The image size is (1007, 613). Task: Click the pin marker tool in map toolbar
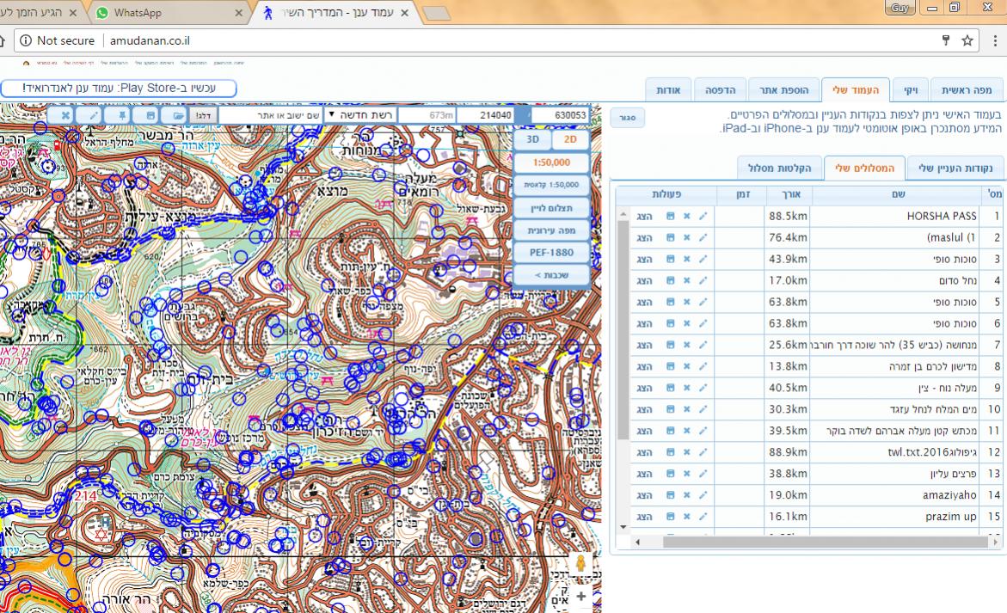(x=122, y=115)
